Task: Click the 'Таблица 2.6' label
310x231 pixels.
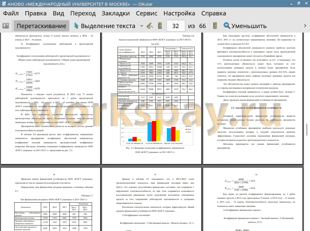Action: 188,36
